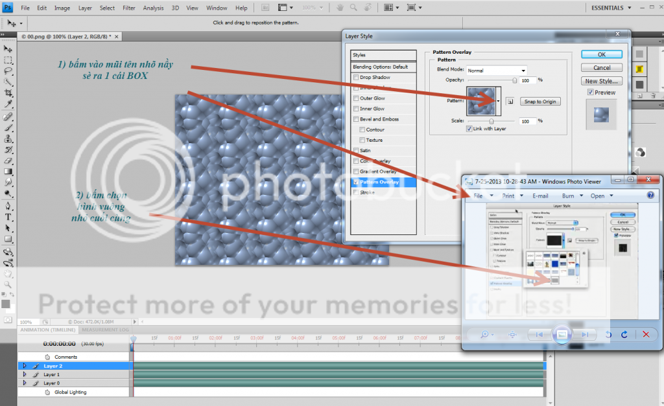Enable the Drop Shadow checkbox
The image size is (664, 406).
coord(356,78)
